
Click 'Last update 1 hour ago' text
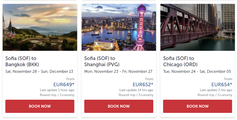(x=57, y=90)
